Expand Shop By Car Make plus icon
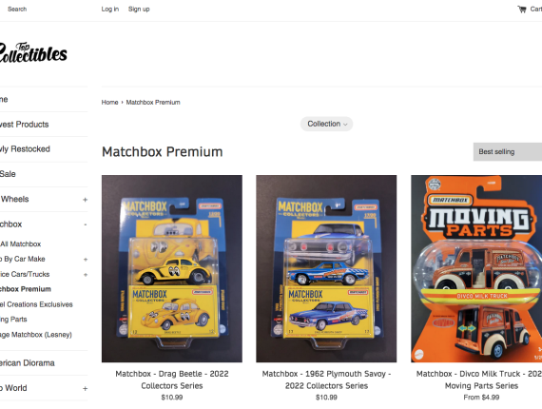Screen dimensions: 542x409 [x=86, y=260]
